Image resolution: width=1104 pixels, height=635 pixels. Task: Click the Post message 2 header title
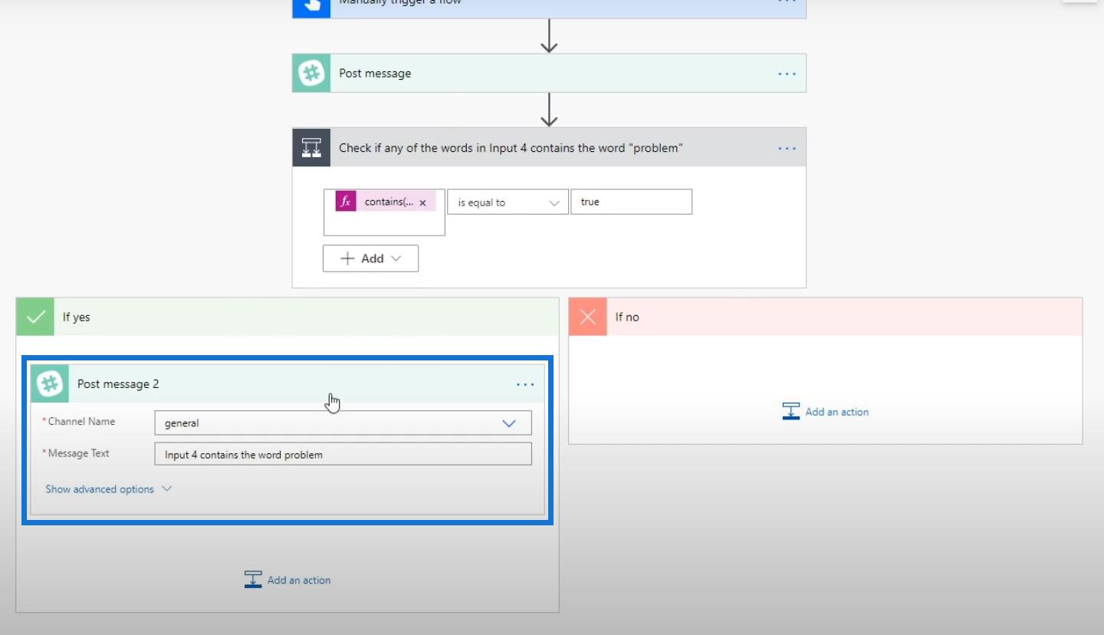tap(118, 383)
